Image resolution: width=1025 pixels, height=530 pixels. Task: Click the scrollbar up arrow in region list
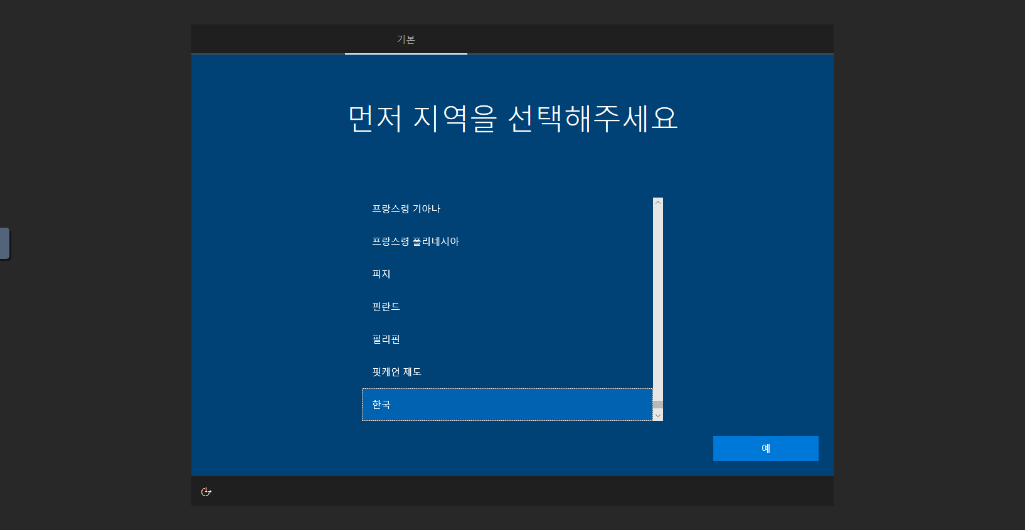tap(658, 203)
